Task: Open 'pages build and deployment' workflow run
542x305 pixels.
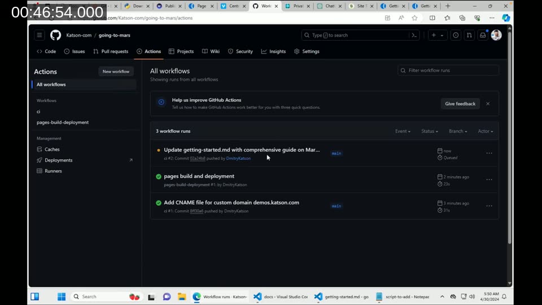Action: (199, 176)
